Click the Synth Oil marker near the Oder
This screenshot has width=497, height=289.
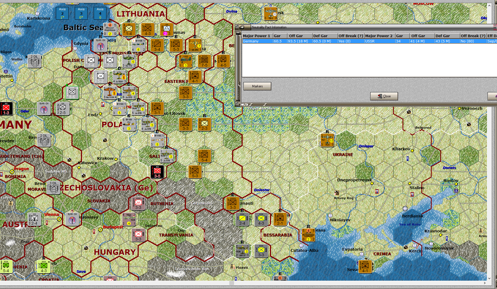44,108
